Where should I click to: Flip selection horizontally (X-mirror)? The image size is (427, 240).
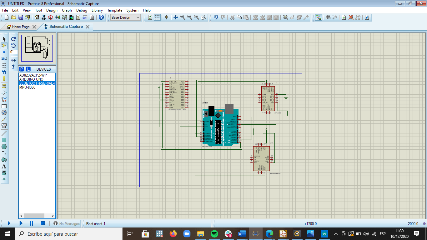[x=13, y=60]
